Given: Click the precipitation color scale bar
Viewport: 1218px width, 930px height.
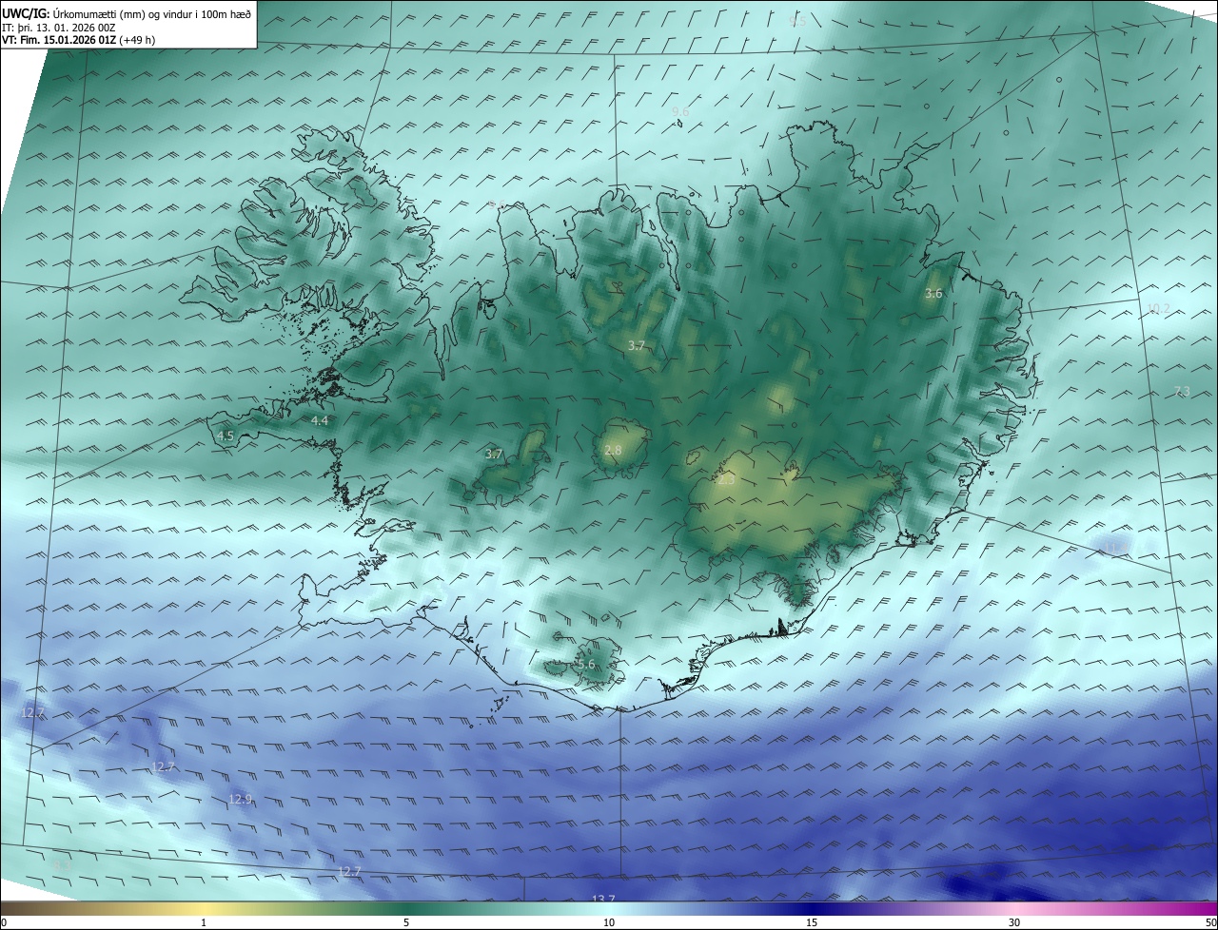Looking at the screenshot, I should (x=609, y=909).
